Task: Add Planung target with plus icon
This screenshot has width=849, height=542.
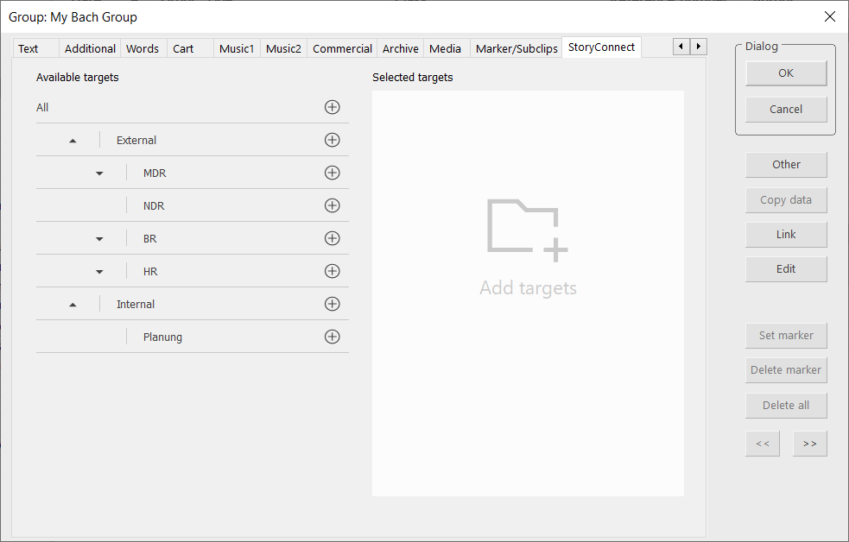Action: (332, 337)
